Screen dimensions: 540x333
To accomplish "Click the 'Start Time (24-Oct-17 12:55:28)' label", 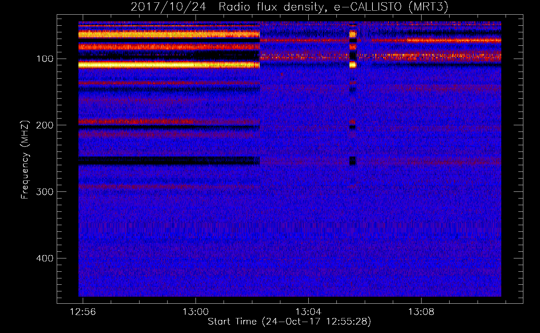I will click(289, 322).
